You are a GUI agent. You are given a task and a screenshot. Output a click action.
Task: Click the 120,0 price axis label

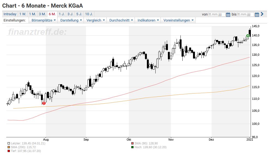(256, 76)
